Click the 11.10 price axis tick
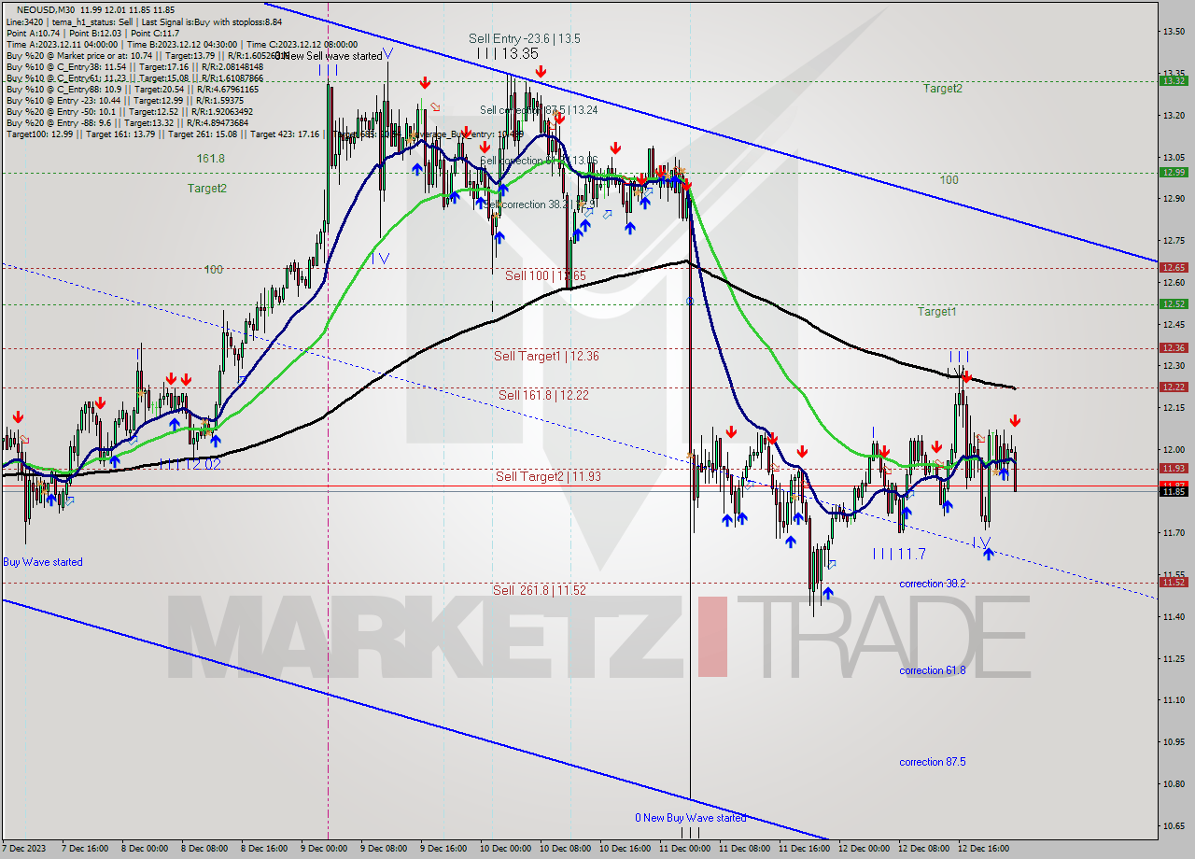The width and height of the screenshot is (1195, 859). (x=1174, y=700)
